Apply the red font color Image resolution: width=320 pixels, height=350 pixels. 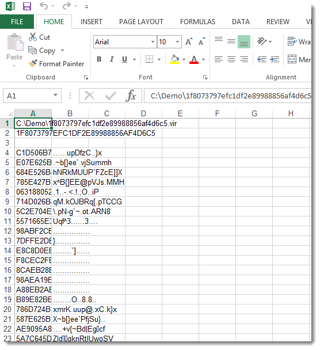tap(194, 59)
